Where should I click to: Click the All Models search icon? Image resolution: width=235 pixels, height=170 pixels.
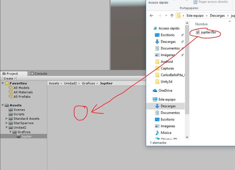[x=11, y=87]
